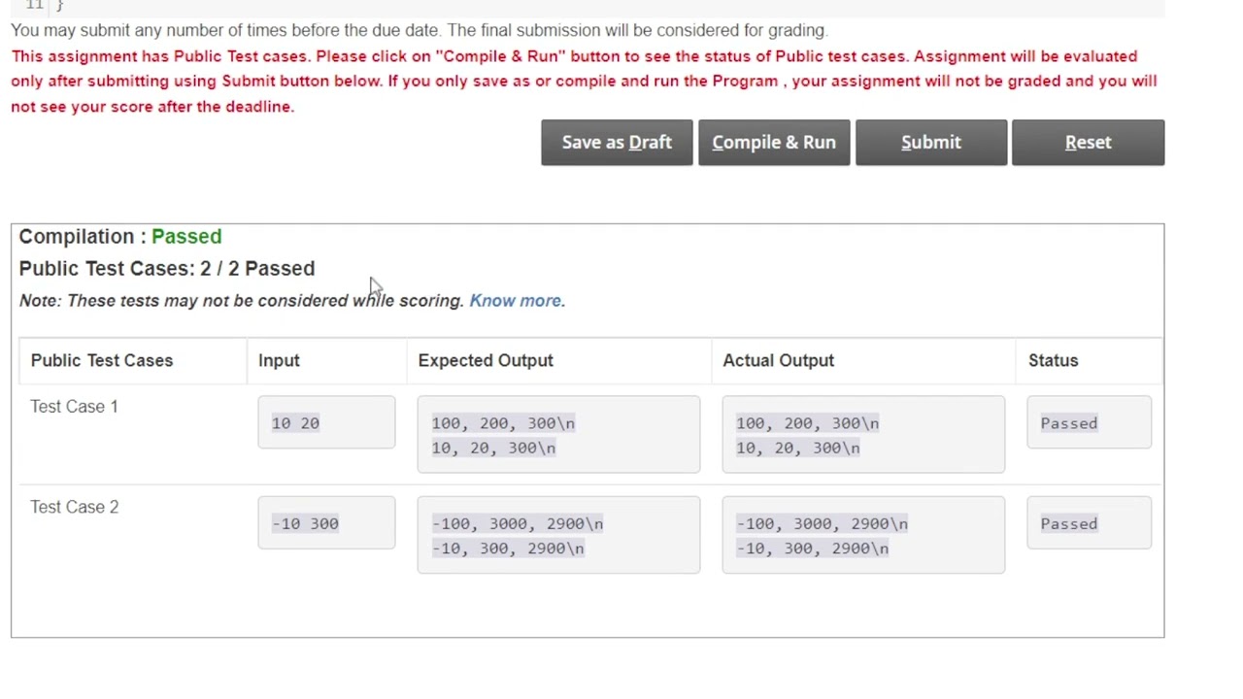Screen dimensions: 1243x699
Task: Click the Expected Output column header
Action: coord(486,360)
